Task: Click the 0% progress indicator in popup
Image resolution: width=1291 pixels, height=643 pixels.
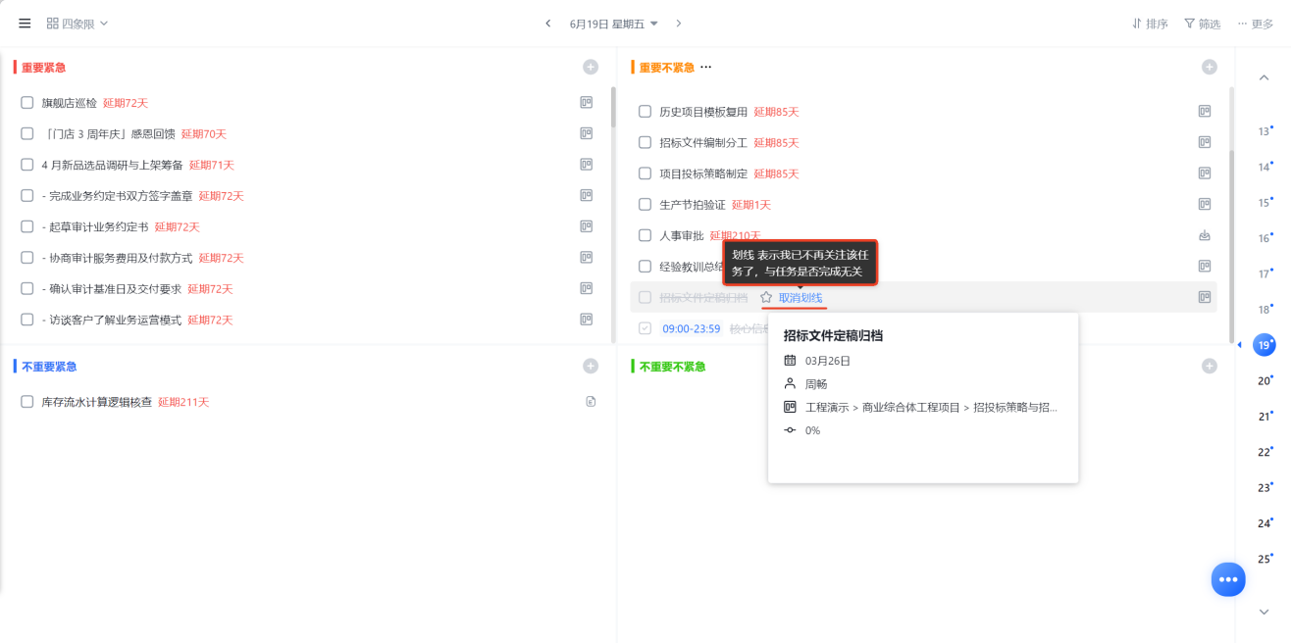Action: click(x=812, y=430)
